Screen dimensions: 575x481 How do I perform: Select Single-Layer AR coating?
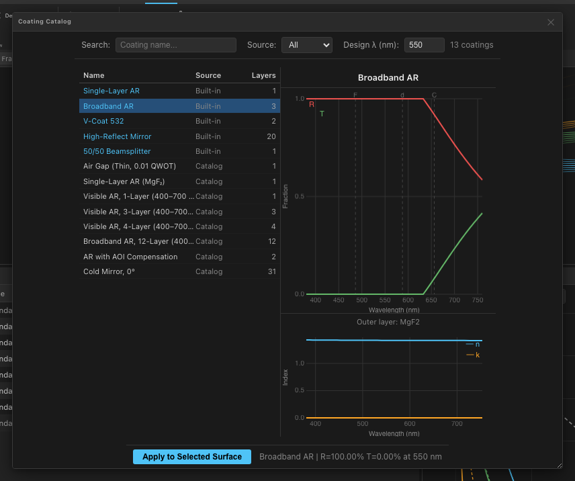coord(112,91)
